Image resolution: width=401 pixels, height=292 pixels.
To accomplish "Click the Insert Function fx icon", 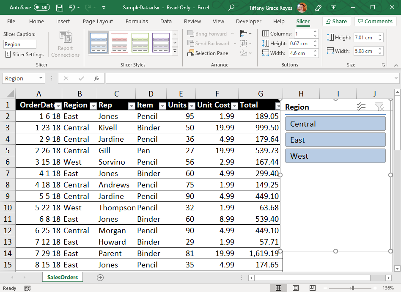I will (96, 78).
